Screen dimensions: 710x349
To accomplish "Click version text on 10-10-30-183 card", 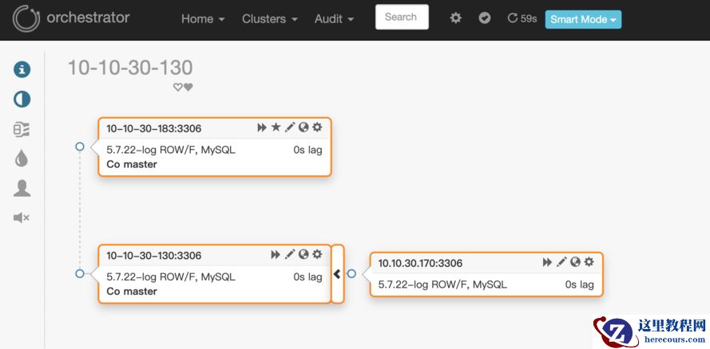I will [x=171, y=150].
